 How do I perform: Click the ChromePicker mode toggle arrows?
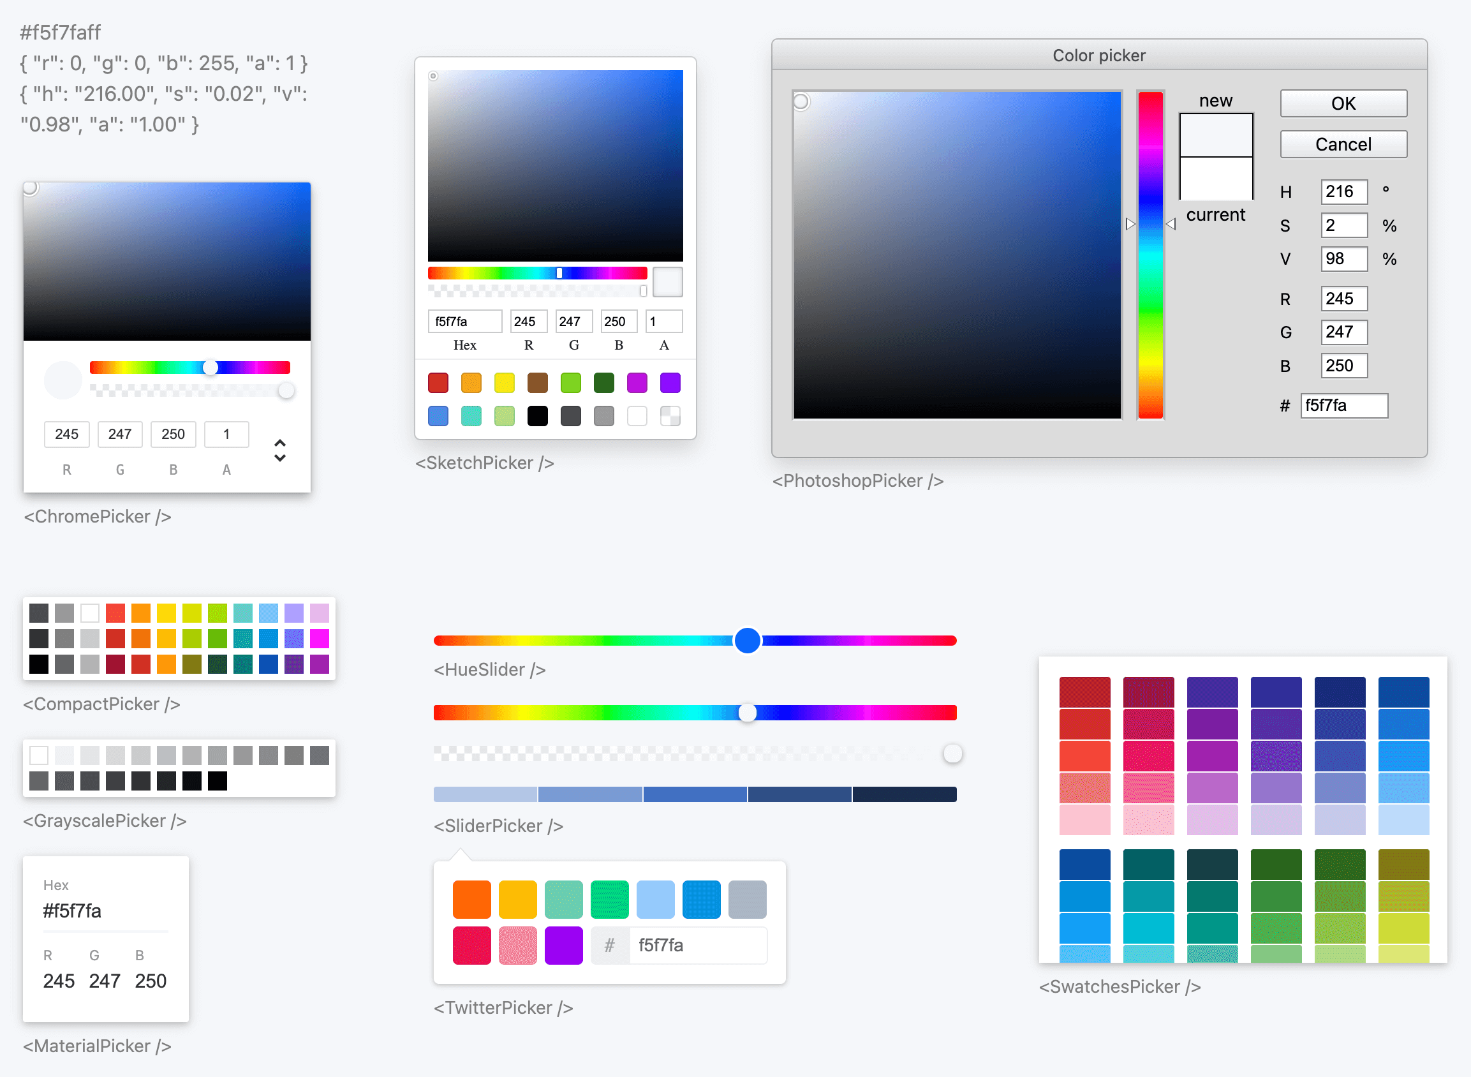click(279, 450)
